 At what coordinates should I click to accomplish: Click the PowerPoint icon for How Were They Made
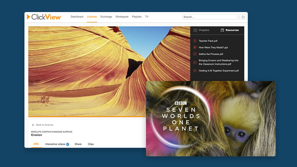pyautogui.click(x=195, y=47)
